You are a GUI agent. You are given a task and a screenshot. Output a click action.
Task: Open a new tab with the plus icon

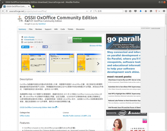[x=33, y=7]
